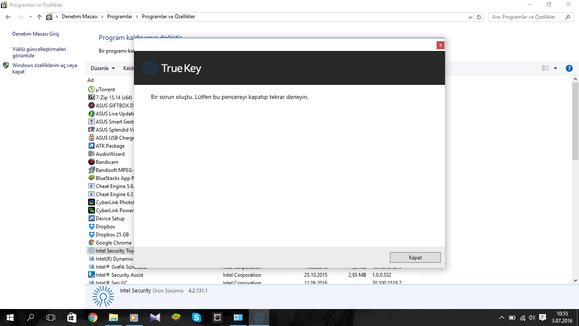The image size is (579, 326).
Task: Open the volume speaker tray icon
Action: coord(532,318)
